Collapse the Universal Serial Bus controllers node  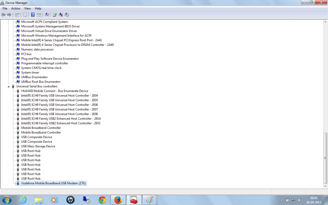coord(9,86)
